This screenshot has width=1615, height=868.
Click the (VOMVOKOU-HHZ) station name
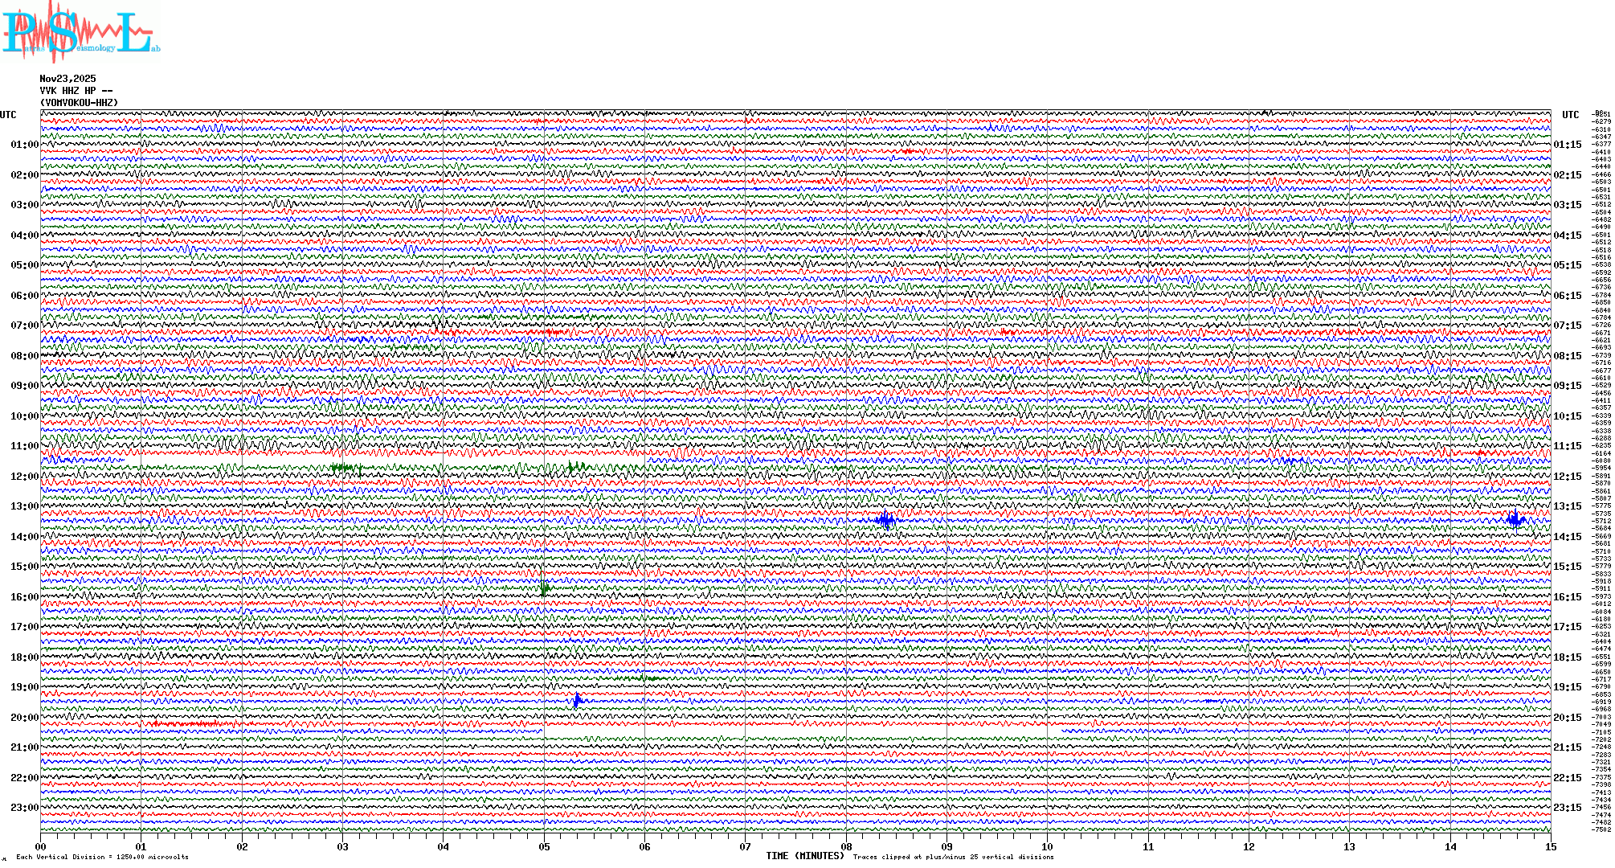pyautogui.click(x=79, y=103)
